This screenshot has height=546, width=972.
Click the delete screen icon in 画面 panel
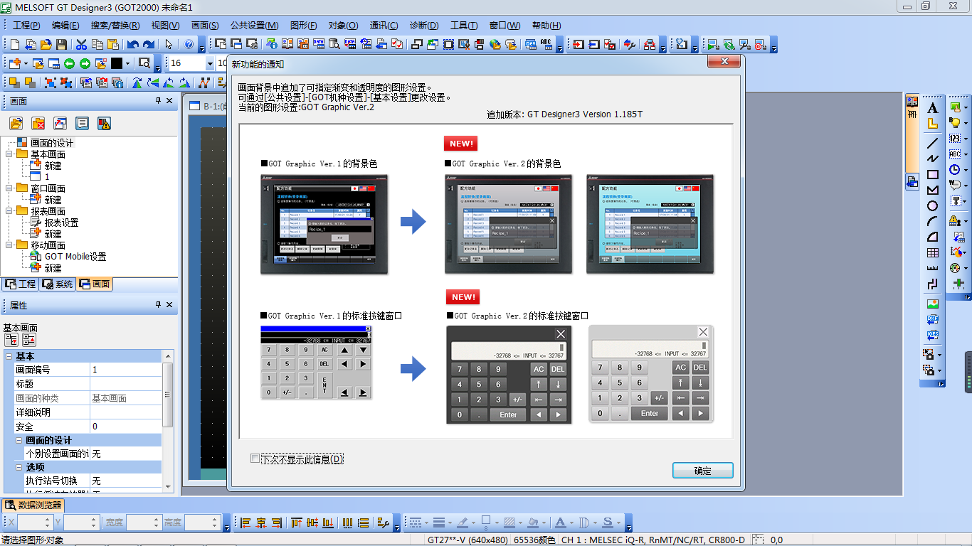(38, 123)
